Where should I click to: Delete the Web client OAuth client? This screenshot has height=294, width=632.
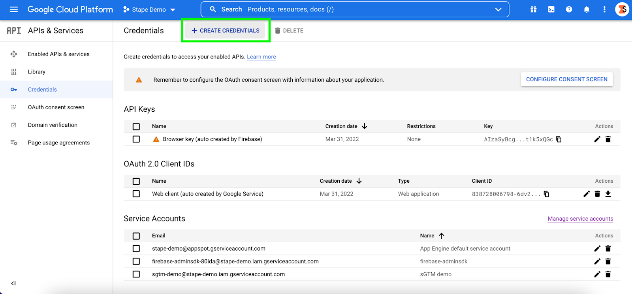pos(597,194)
